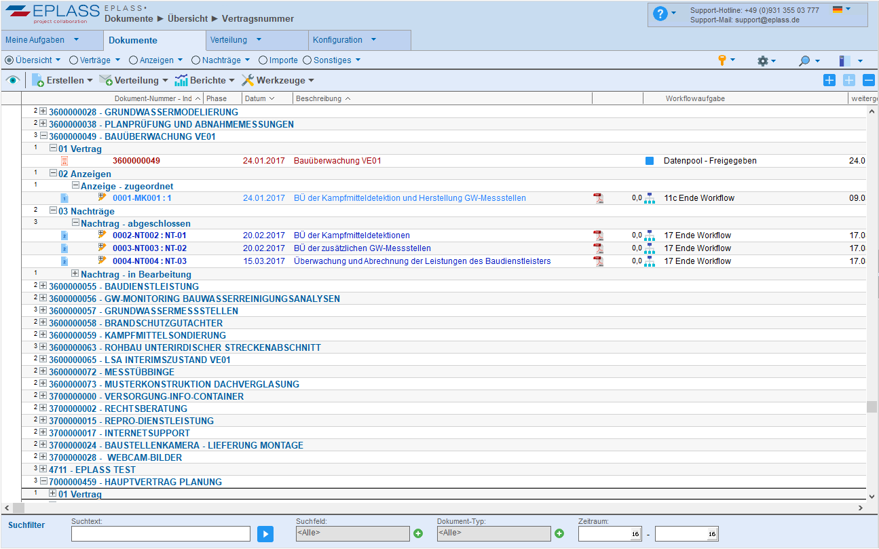Open the Meine Aufgaben tab
This screenshot has width=879, height=549.
(35, 40)
